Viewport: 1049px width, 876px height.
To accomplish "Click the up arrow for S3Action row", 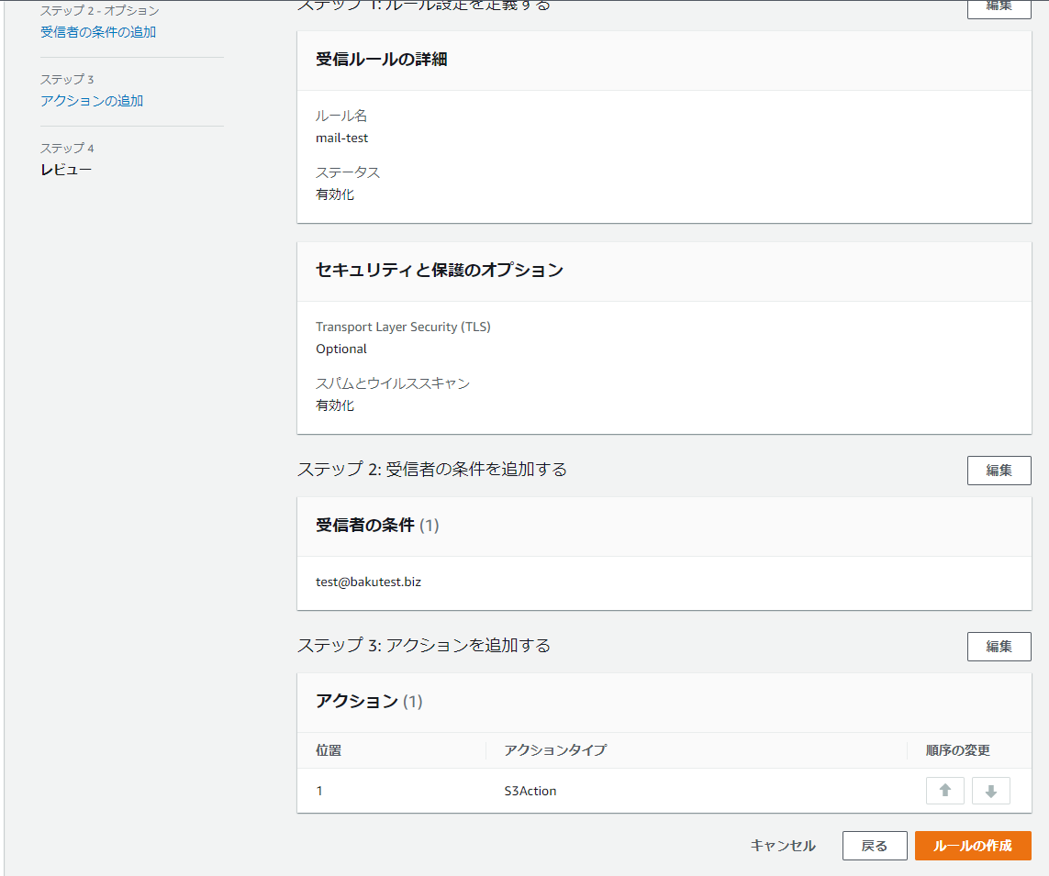I will tap(944, 791).
